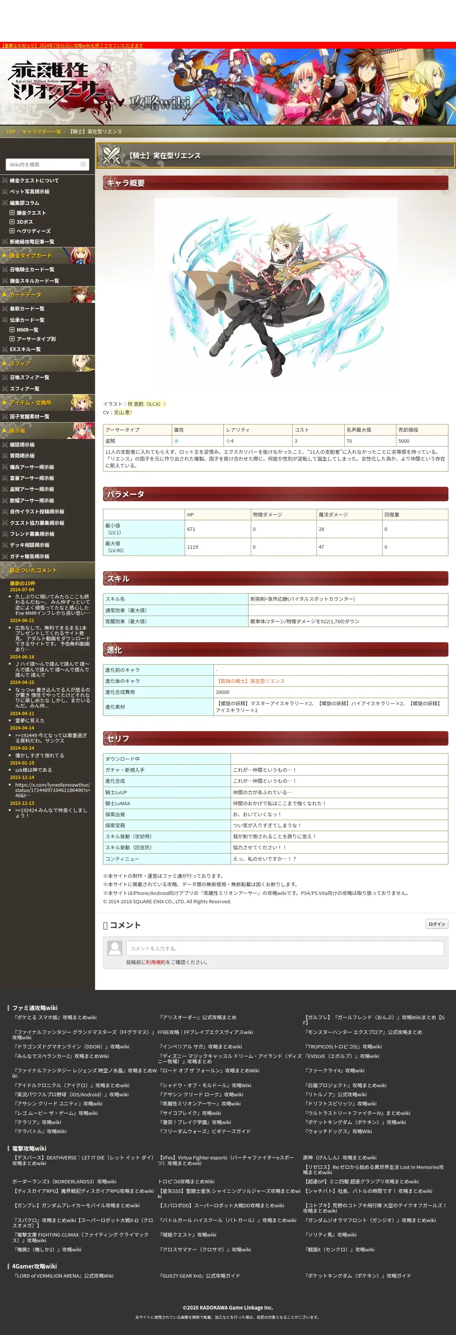The width and height of the screenshot is (456, 1335).
Task: Open the szk様は神である recent comment
Action: point(33,770)
